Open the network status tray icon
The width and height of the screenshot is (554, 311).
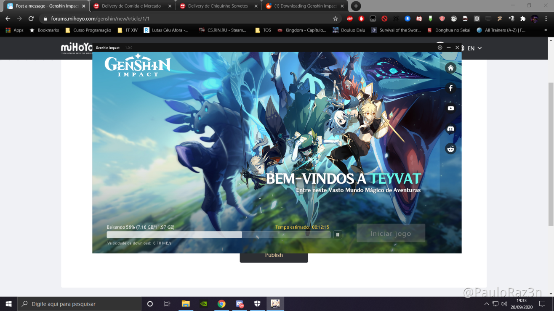[x=495, y=303]
